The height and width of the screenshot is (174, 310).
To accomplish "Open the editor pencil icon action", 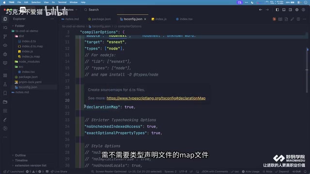I will coord(292,19).
